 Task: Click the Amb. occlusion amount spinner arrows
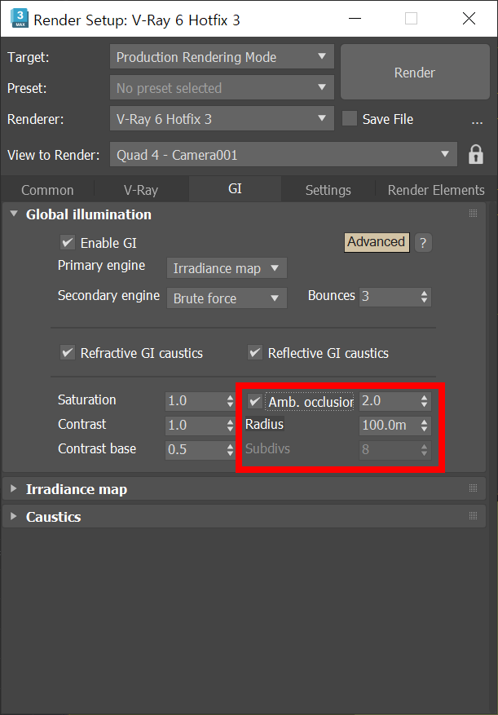click(x=425, y=401)
